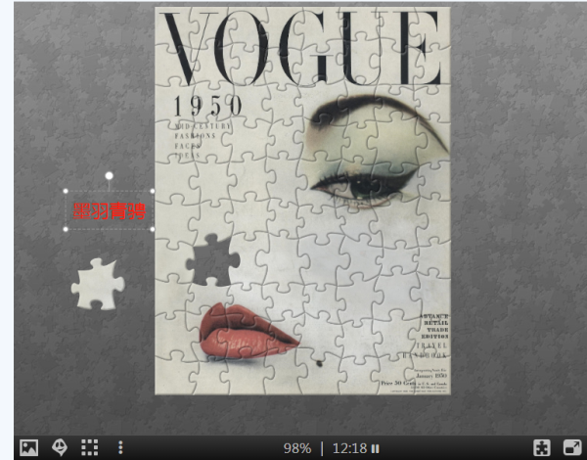587x460 pixels.
Task: Pause the 12:18 puzzle timer
Action: pos(375,448)
